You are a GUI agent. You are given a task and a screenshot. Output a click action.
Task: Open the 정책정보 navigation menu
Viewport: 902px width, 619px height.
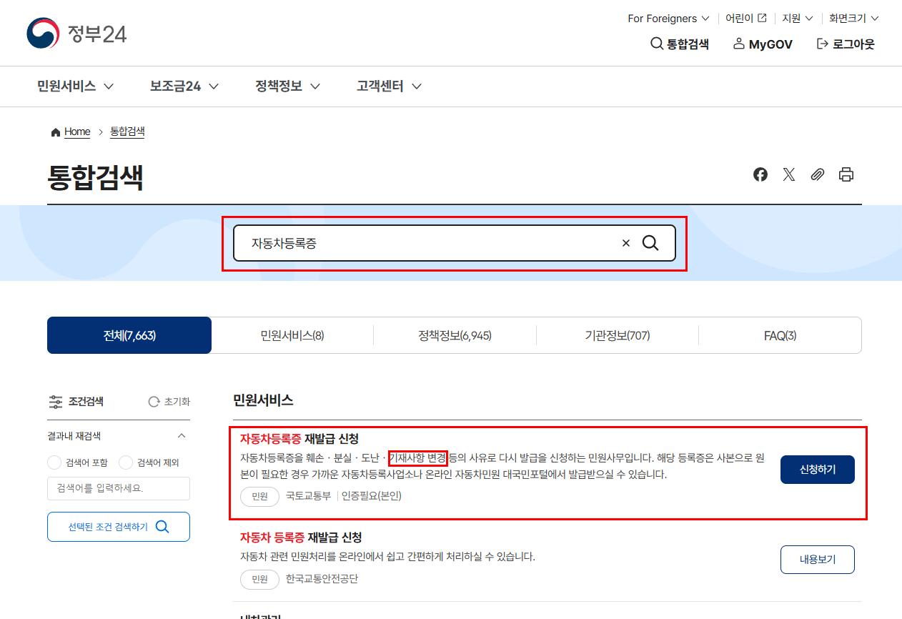[x=287, y=86]
